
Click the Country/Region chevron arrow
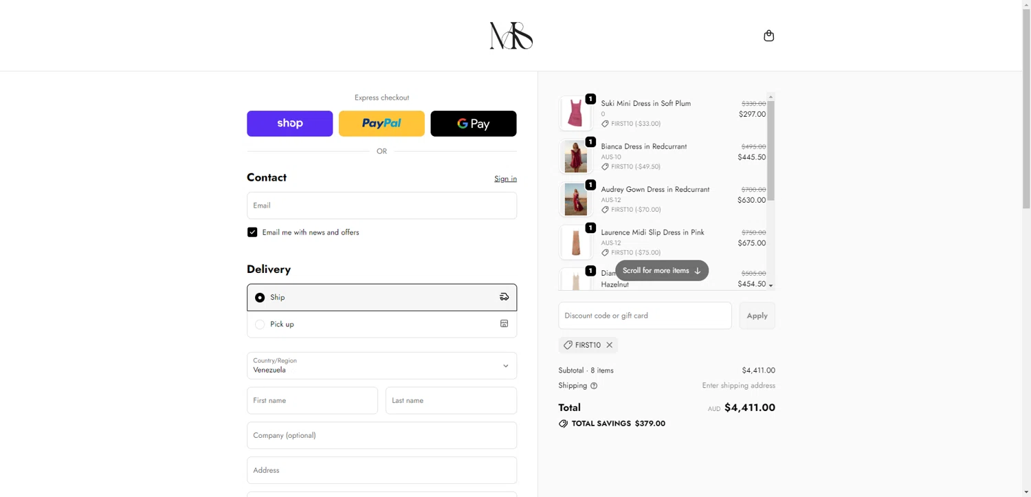505,366
